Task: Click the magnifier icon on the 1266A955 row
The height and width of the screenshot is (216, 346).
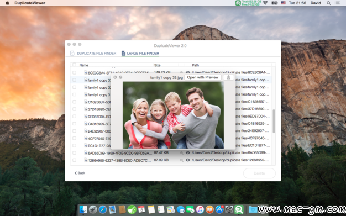Action: click(182, 160)
